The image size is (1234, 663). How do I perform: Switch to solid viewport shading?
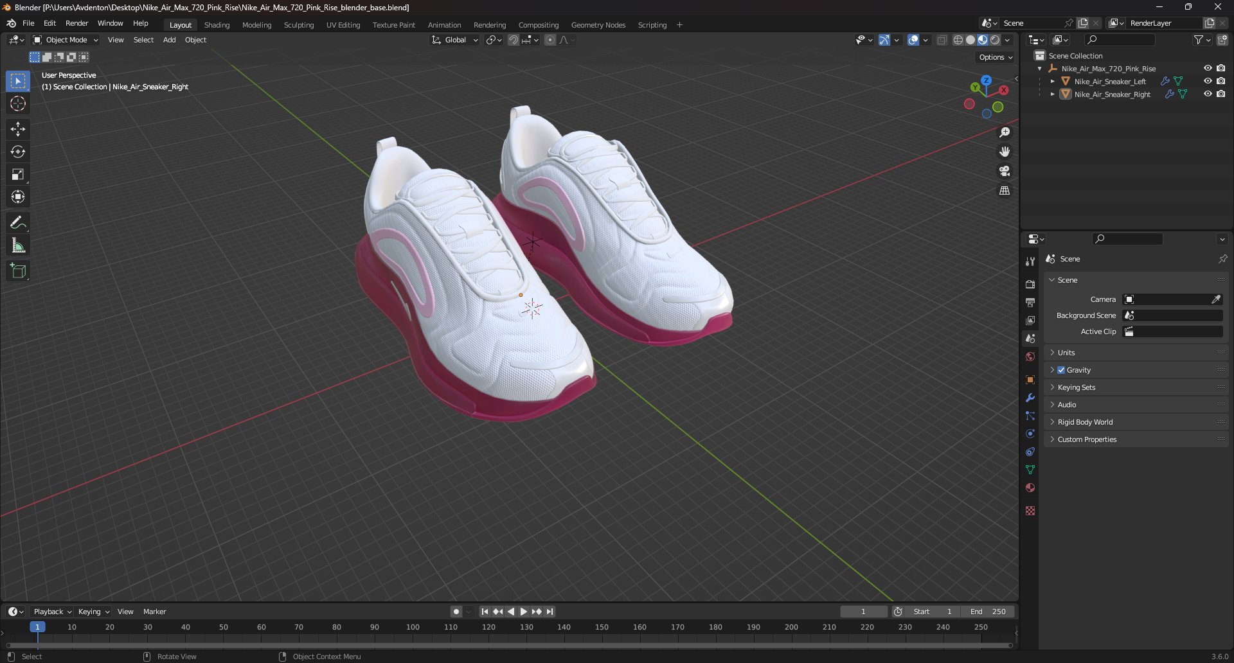point(970,40)
